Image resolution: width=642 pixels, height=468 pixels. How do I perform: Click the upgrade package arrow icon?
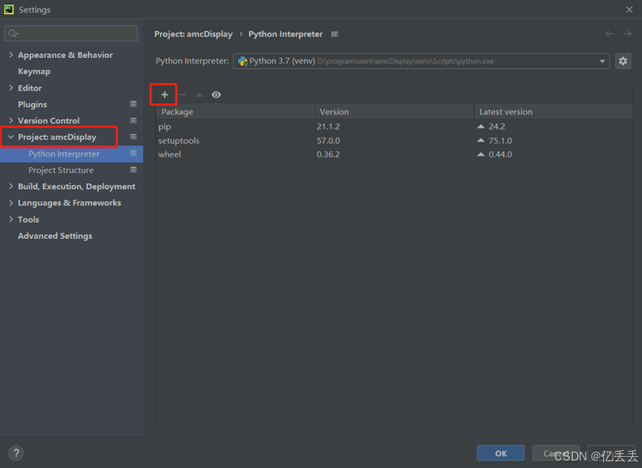point(199,95)
